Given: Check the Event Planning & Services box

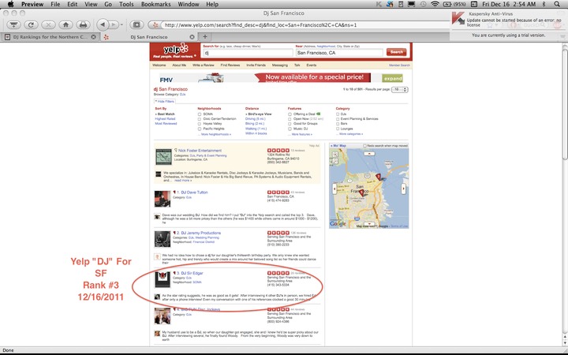Looking at the screenshot, I should (x=338, y=119).
